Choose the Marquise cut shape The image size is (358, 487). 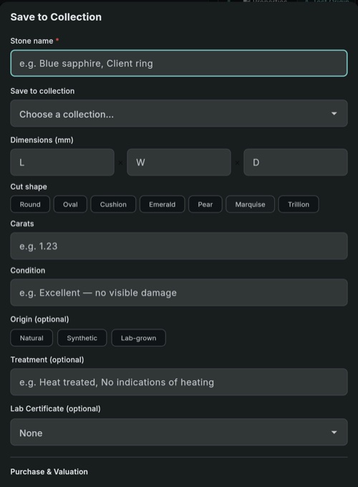click(x=251, y=204)
